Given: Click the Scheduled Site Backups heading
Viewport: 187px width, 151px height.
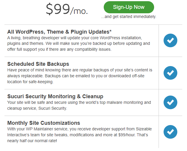Looking at the screenshot, I should click(38, 64).
